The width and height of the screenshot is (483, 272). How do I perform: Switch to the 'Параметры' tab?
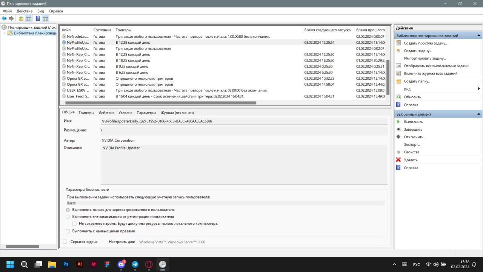(146, 113)
